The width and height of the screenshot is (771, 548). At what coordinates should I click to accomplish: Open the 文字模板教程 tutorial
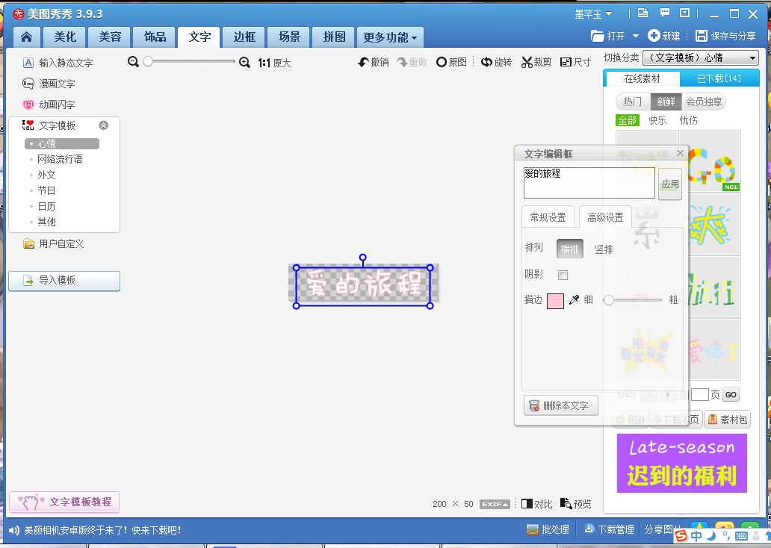64,502
